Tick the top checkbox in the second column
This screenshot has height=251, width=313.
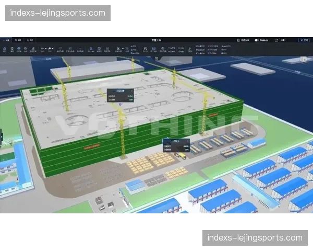208,45
